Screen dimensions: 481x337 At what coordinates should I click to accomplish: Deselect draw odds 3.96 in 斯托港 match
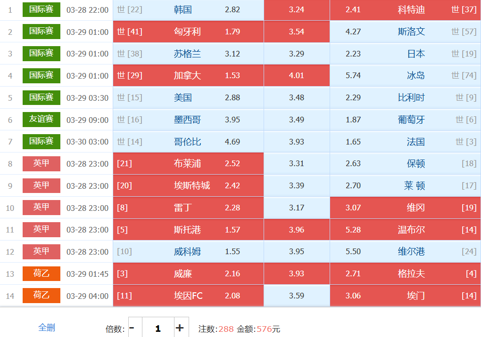click(x=297, y=230)
